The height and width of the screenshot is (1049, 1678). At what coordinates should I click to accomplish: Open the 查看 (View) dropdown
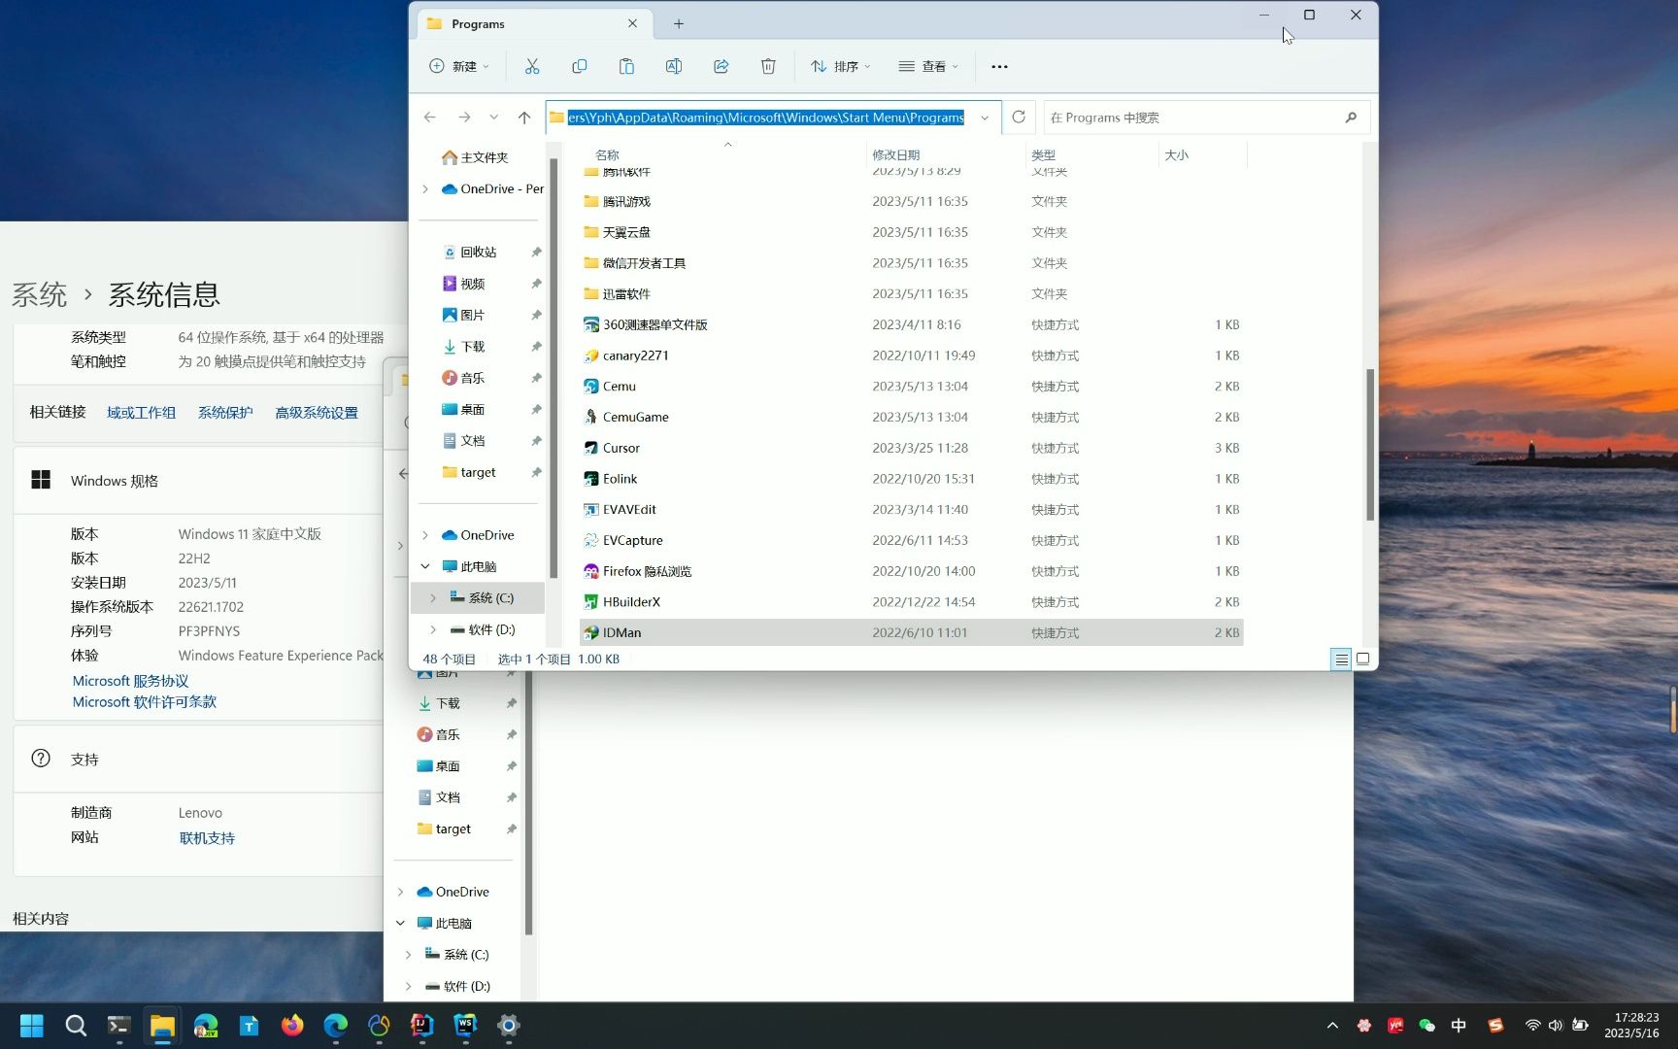coord(928,66)
